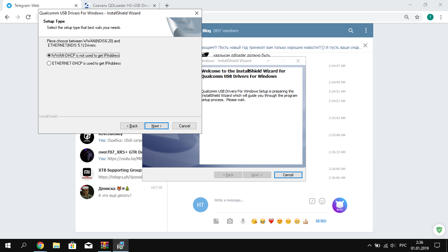
Task: Open Windows notification center
Action: tap(437, 245)
